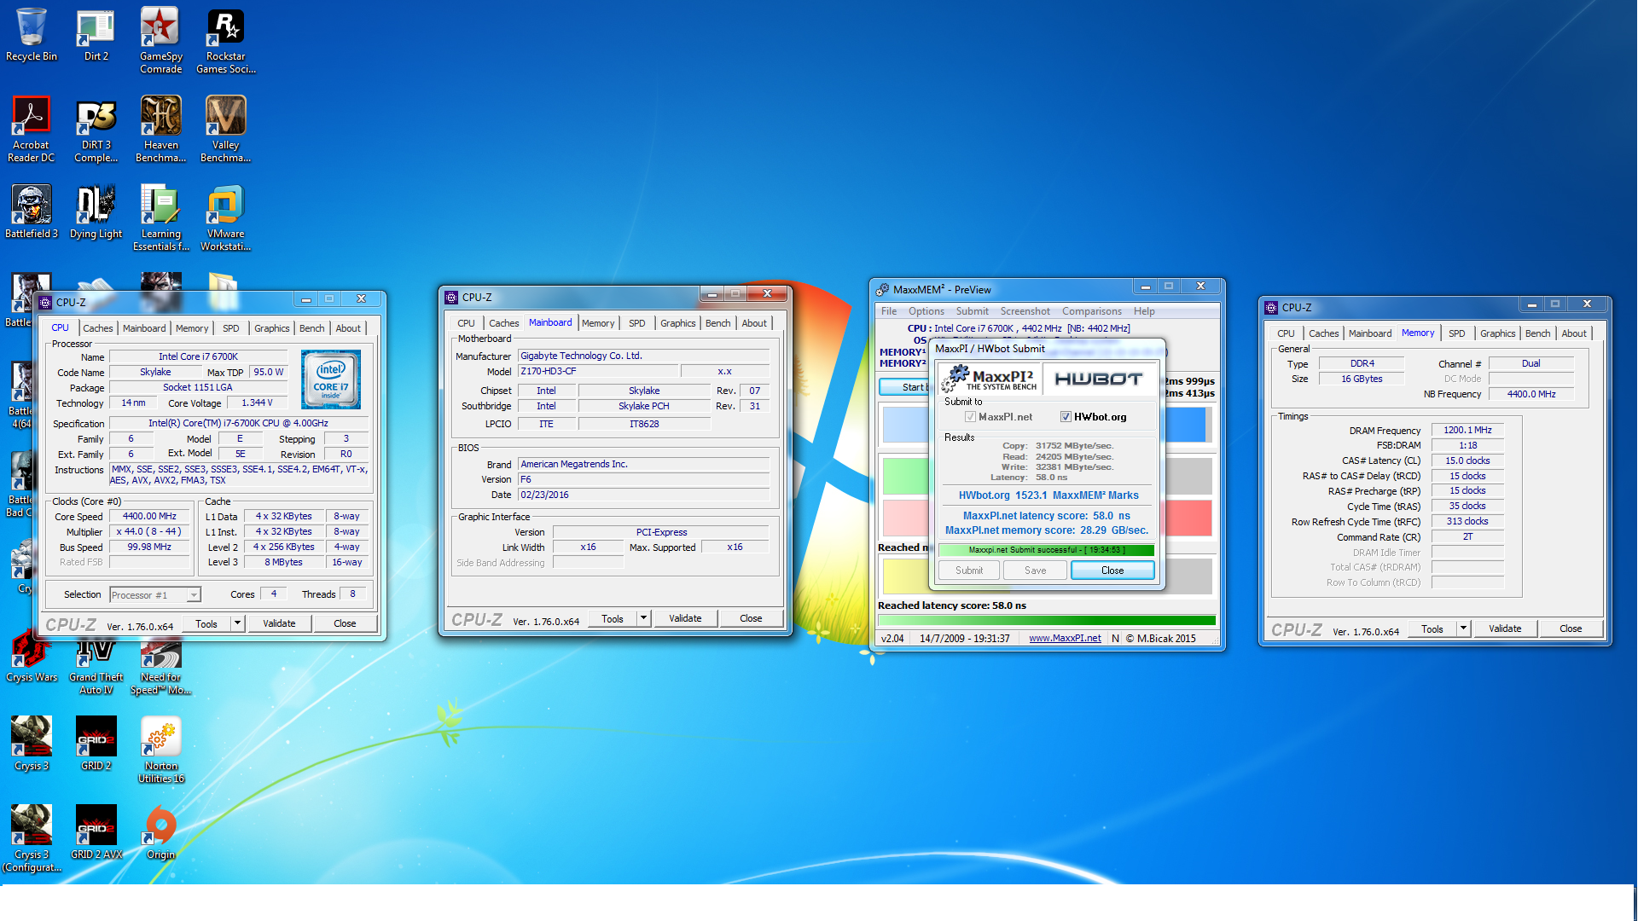Viewport: 1638px width, 921px height.
Task: Click the Model Z170-HD3-CF field
Action: [x=598, y=371]
